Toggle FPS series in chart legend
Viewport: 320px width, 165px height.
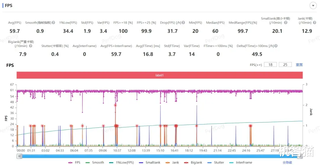click(74, 163)
